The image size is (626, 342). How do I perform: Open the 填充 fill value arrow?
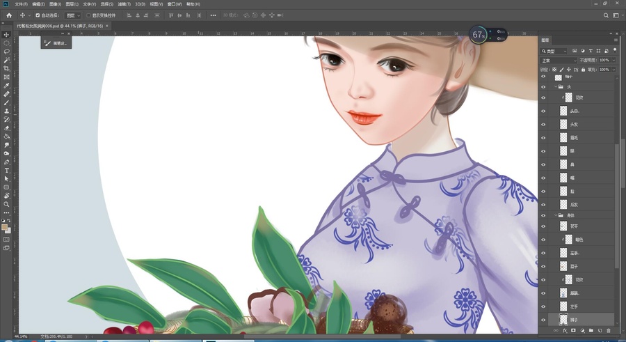pyautogui.click(x=613, y=70)
